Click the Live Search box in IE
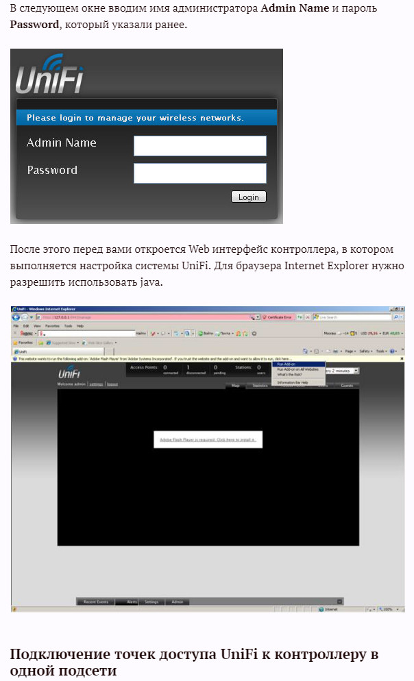414x681 pixels. (x=353, y=317)
